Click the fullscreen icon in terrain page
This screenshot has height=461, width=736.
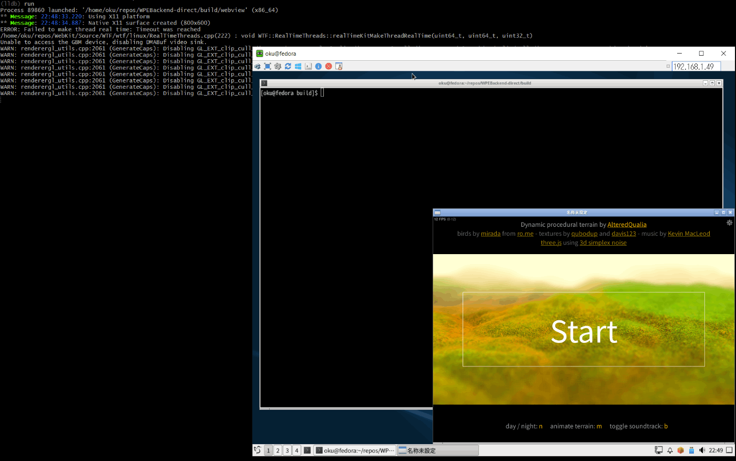[729, 223]
